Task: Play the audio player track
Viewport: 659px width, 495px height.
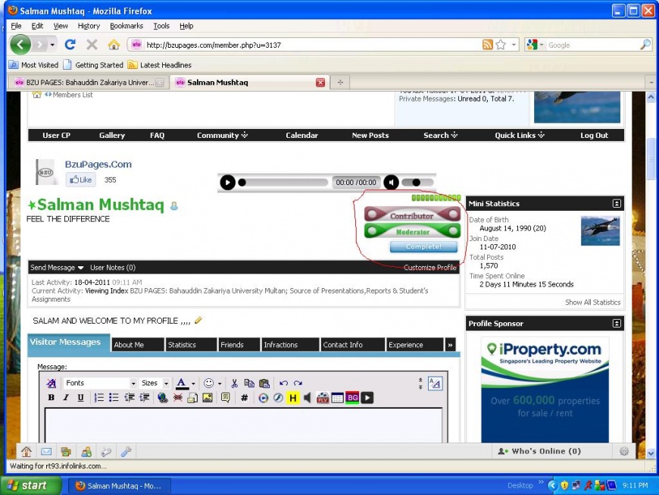Action: [227, 182]
